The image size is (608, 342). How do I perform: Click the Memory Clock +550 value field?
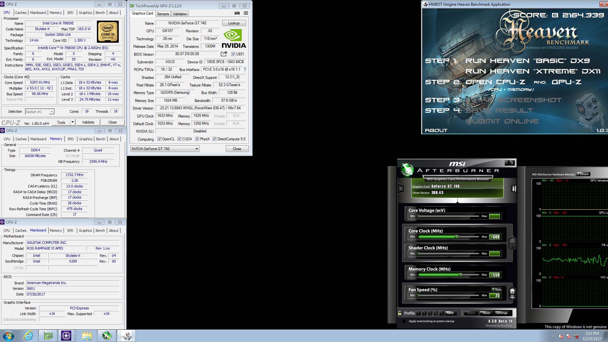point(495,275)
